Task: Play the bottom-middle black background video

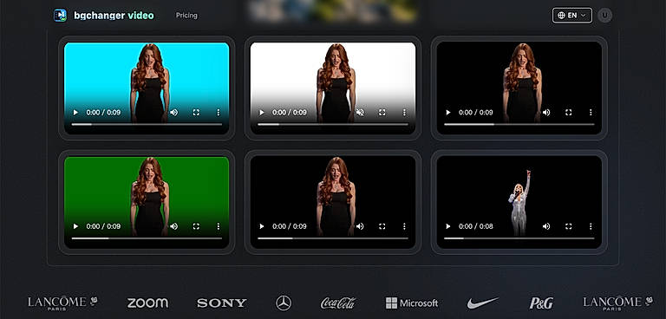Action: coord(262,226)
